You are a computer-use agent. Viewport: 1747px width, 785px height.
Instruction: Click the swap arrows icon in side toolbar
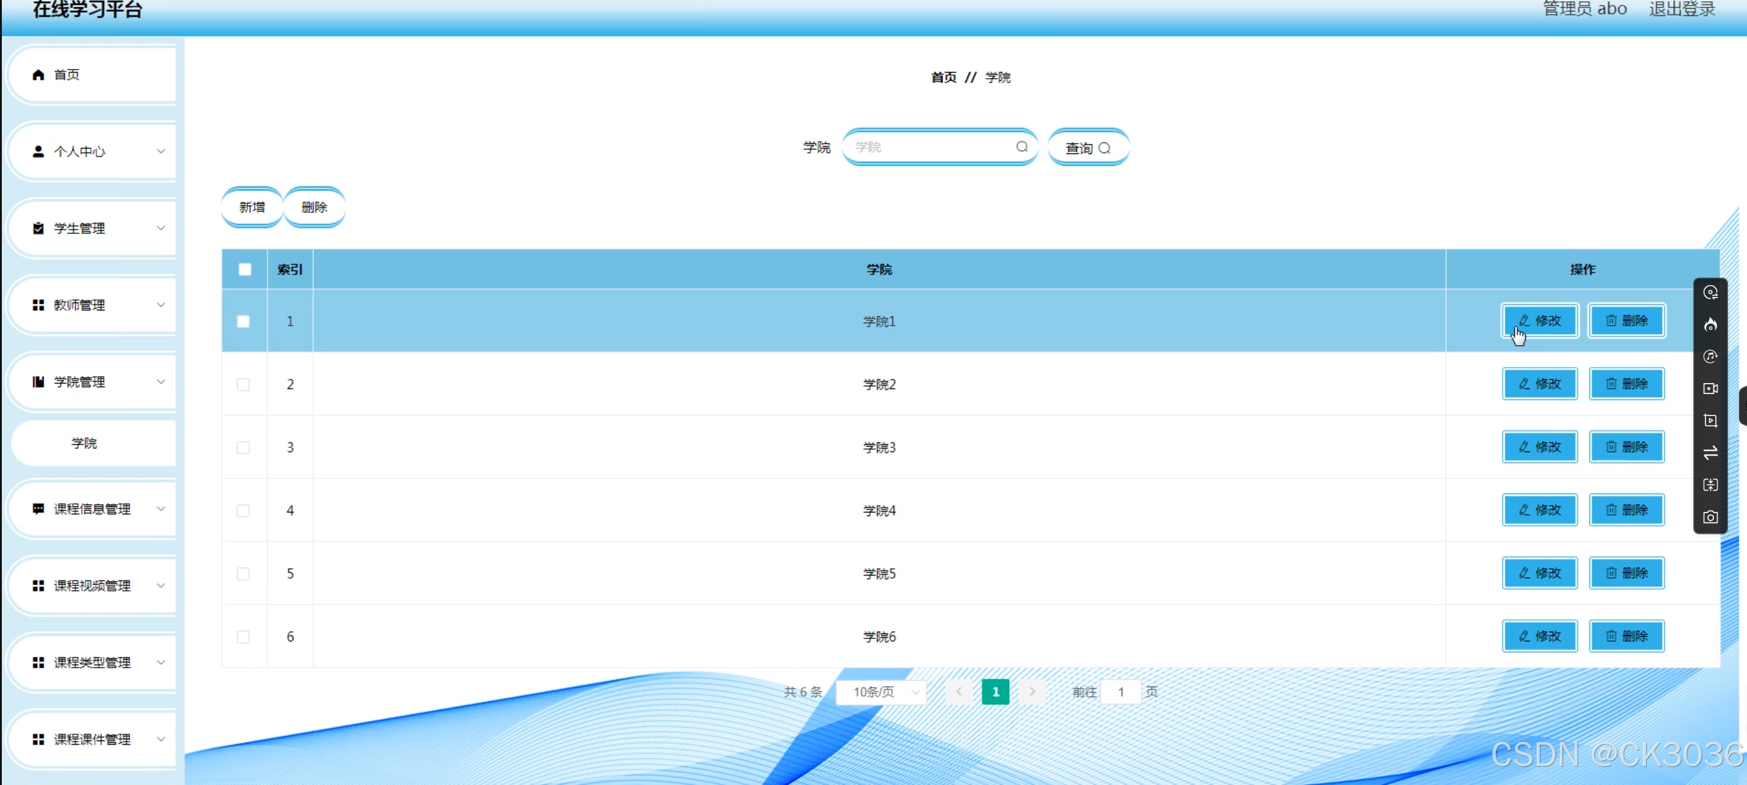[1710, 453]
